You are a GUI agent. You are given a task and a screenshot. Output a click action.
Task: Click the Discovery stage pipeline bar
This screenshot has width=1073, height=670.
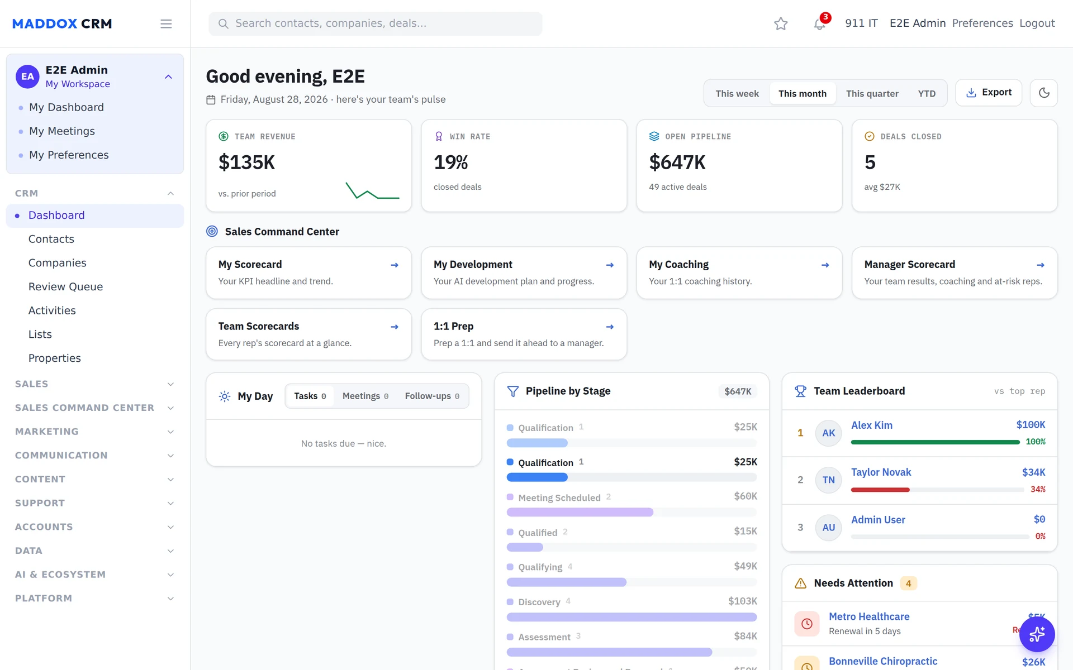click(x=632, y=617)
